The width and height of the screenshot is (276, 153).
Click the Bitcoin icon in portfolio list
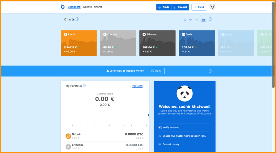[x=68, y=136]
